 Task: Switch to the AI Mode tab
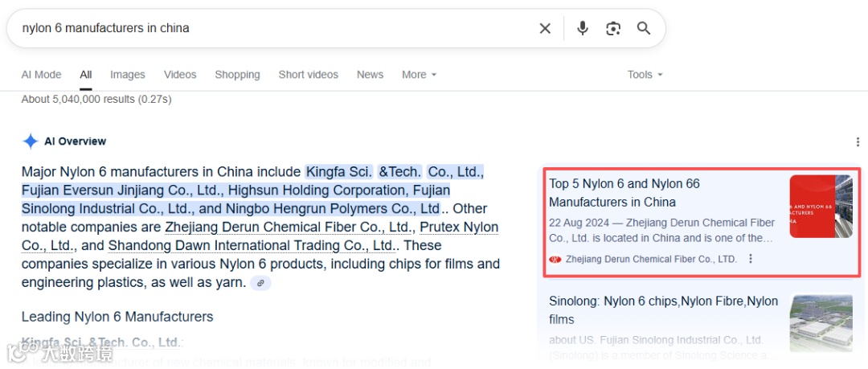pos(41,75)
